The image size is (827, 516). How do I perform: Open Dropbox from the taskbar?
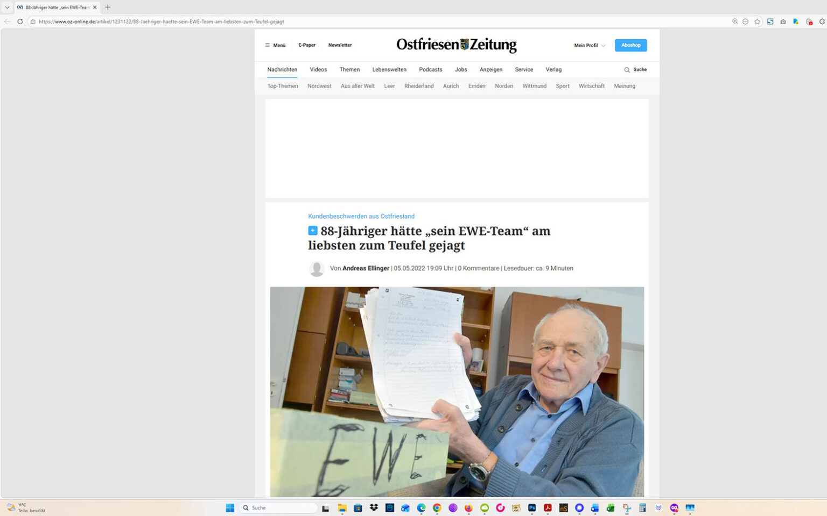(x=373, y=507)
